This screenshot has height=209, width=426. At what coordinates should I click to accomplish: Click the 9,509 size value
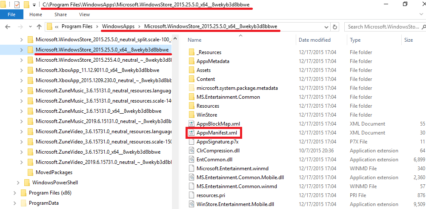click(x=419, y=204)
